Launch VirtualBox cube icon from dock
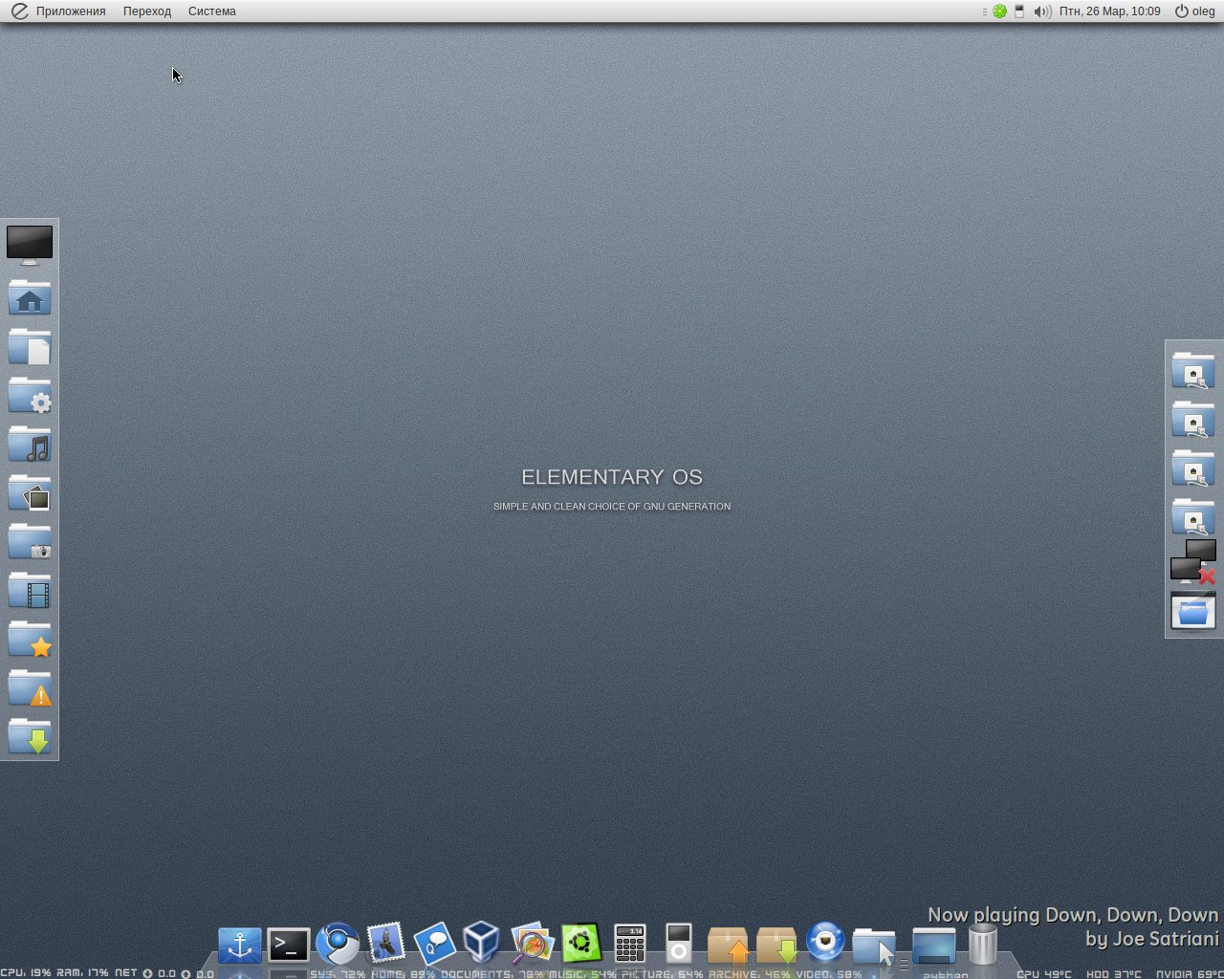The image size is (1224, 979). pyautogui.click(x=482, y=944)
